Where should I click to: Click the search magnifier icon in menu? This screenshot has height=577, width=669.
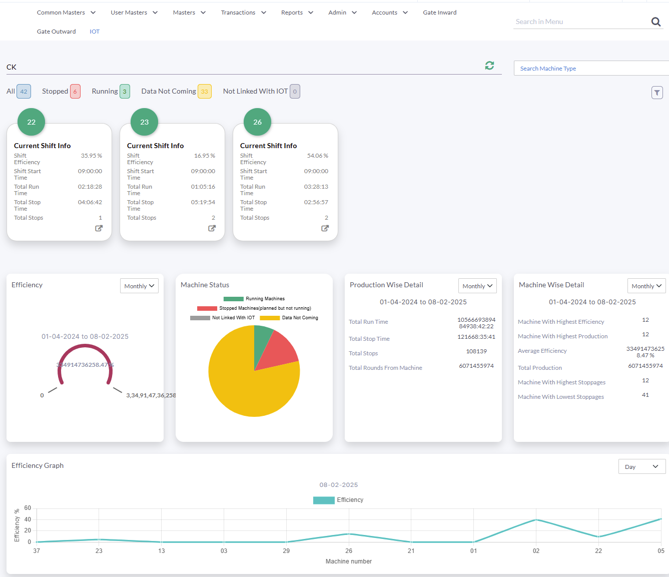655,22
